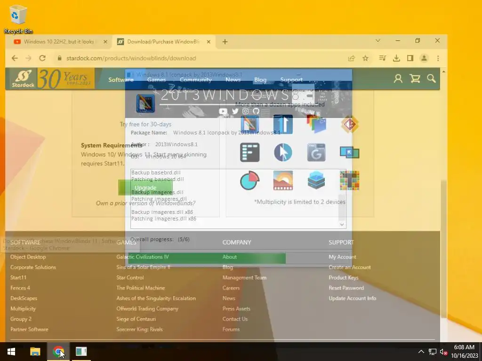
Task: Reload the Stardock page
Action: tap(42, 58)
